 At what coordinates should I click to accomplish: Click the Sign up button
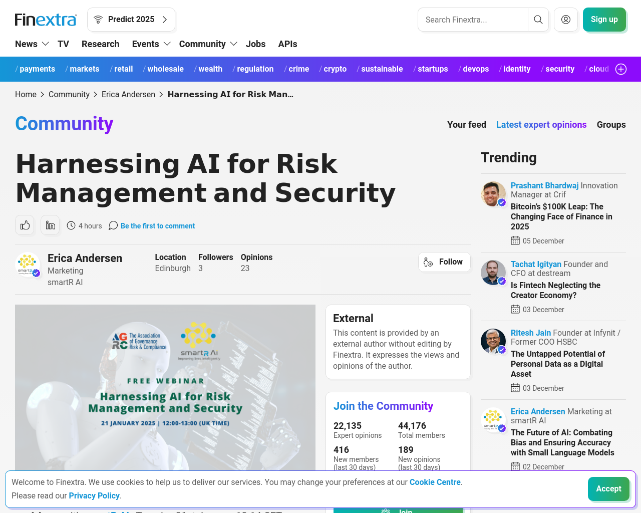[604, 20]
